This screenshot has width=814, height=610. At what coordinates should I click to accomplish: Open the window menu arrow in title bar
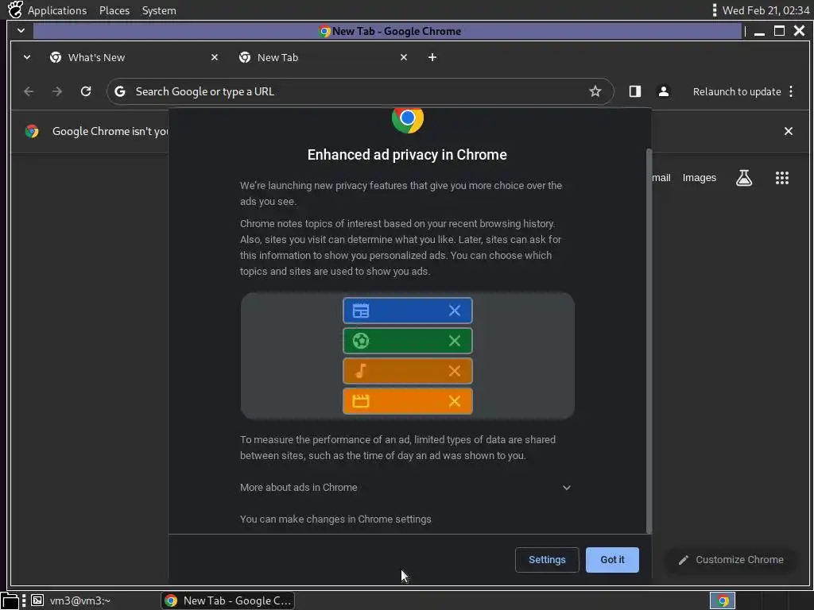click(x=21, y=31)
